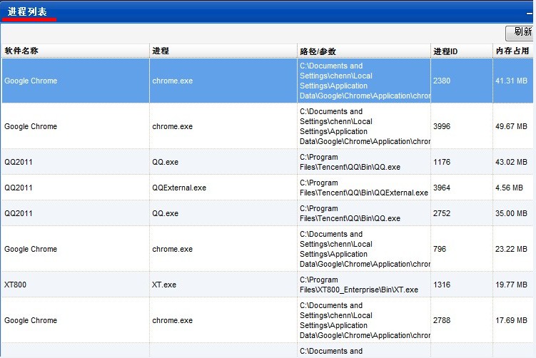Click process ID 3996
The image size is (536, 358).
442,126
